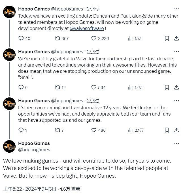The image size is (183, 194).
Task: Click the Hopoo Games avatar on final tweet
Action: (9, 146)
